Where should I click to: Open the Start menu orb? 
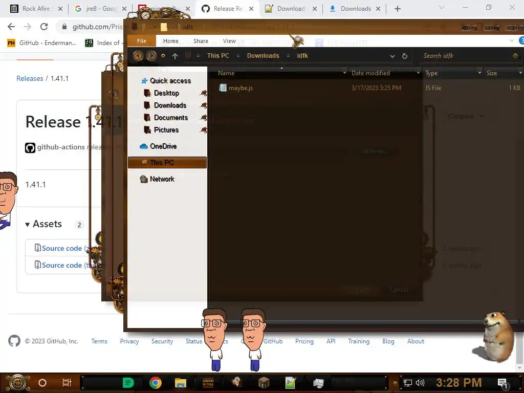(x=17, y=383)
